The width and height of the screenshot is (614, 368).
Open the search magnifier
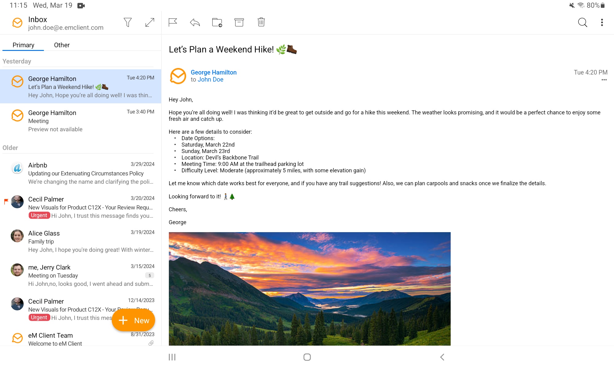pyautogui.click(x=582, y=22)
